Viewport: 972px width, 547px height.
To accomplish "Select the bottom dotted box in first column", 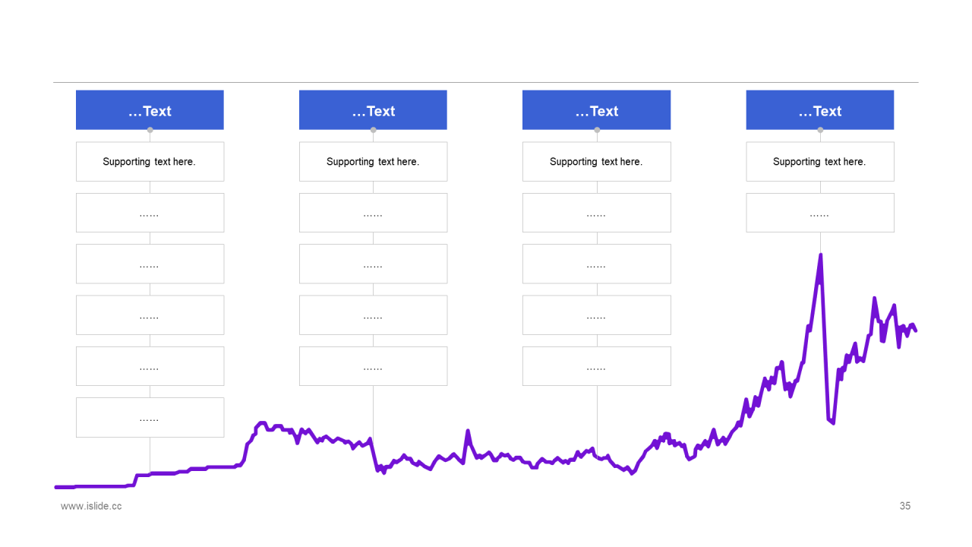I will pyautogui.click(x=150, y=418).
